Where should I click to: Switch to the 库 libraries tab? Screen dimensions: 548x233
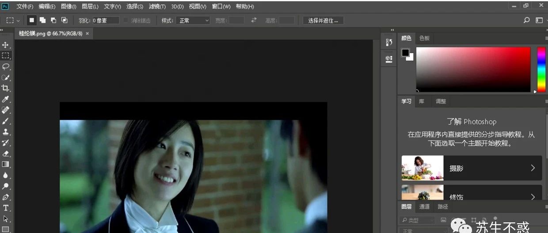(x=422, y=101)
